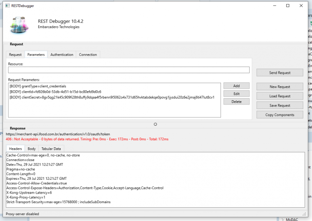Switch to the Parameters tab

point(36,55)
